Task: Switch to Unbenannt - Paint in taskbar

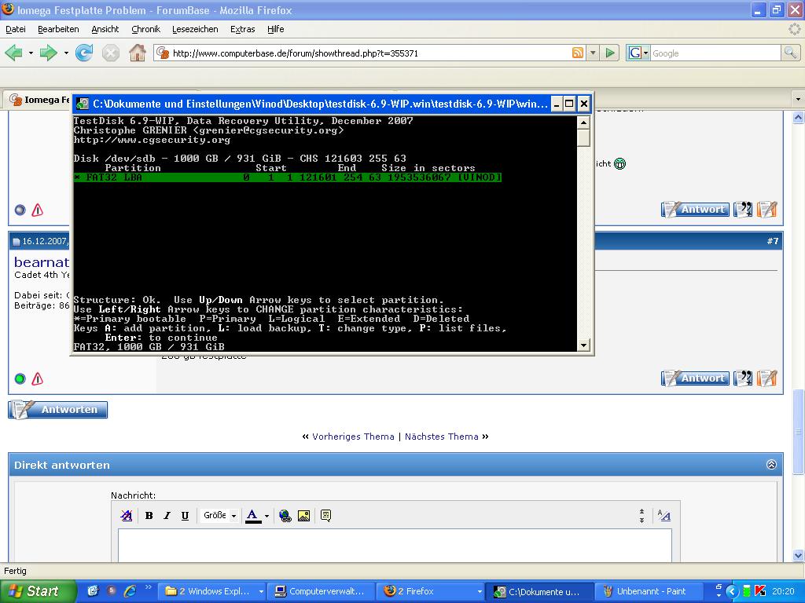Action: (x=648, y=591)
